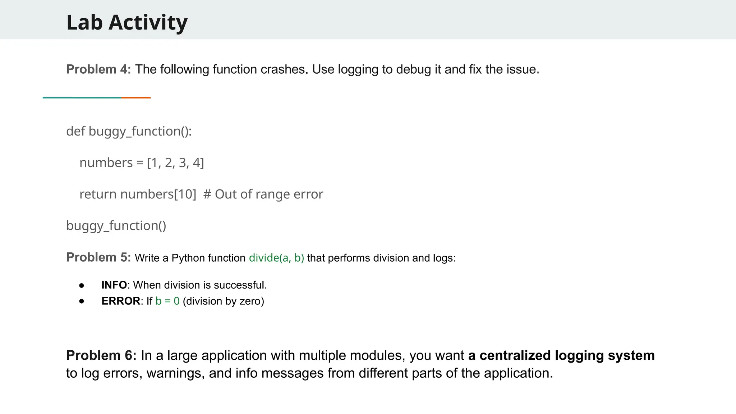Select the 'INFO' bullet keyword
736x414 pixels.
click(x=114, y=285)
